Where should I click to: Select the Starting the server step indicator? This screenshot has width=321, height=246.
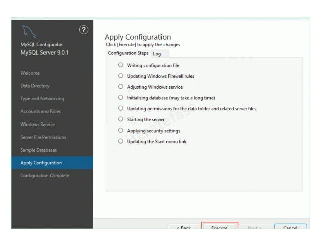pyautogui.click(x=121, y=119)
